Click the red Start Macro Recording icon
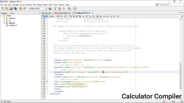 (104, 16)
